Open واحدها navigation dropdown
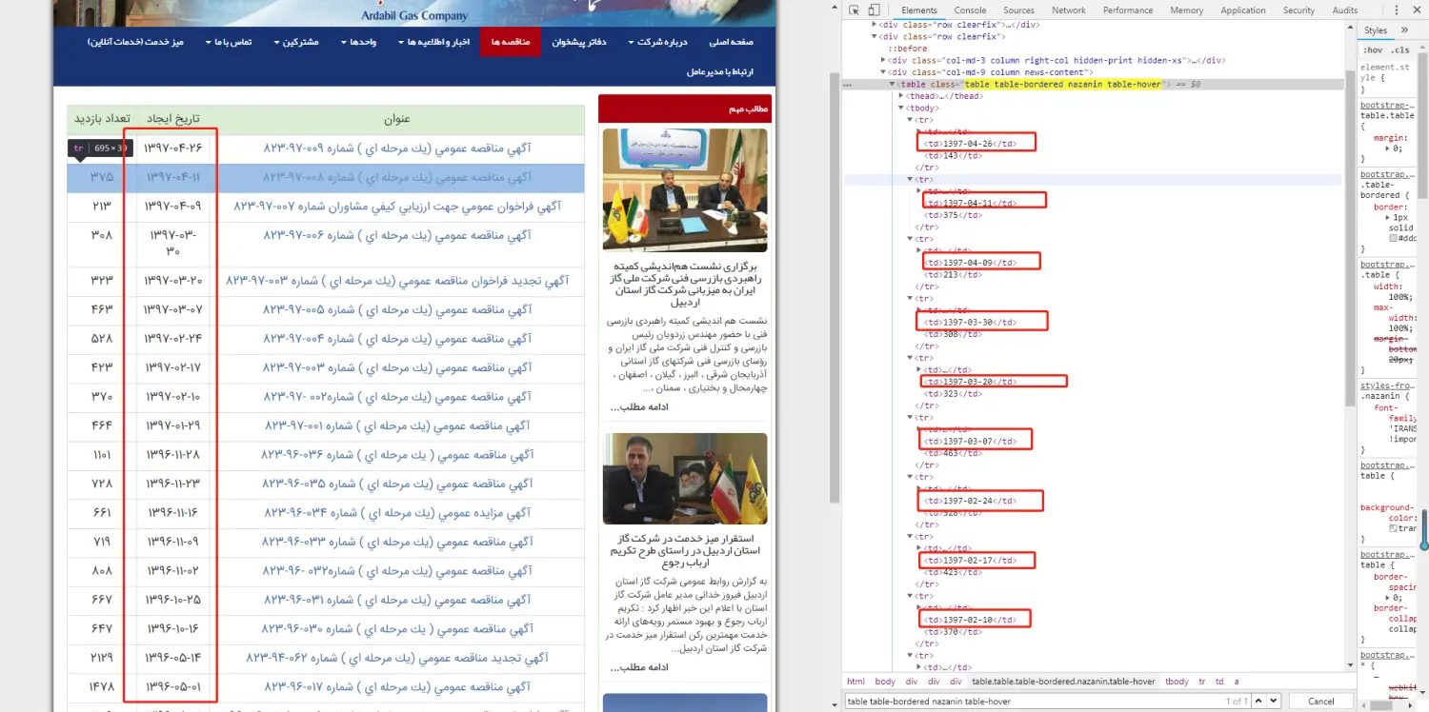The height and width of the screenshot is (712, 1429). pyautogui.click(x=358, y=42)
